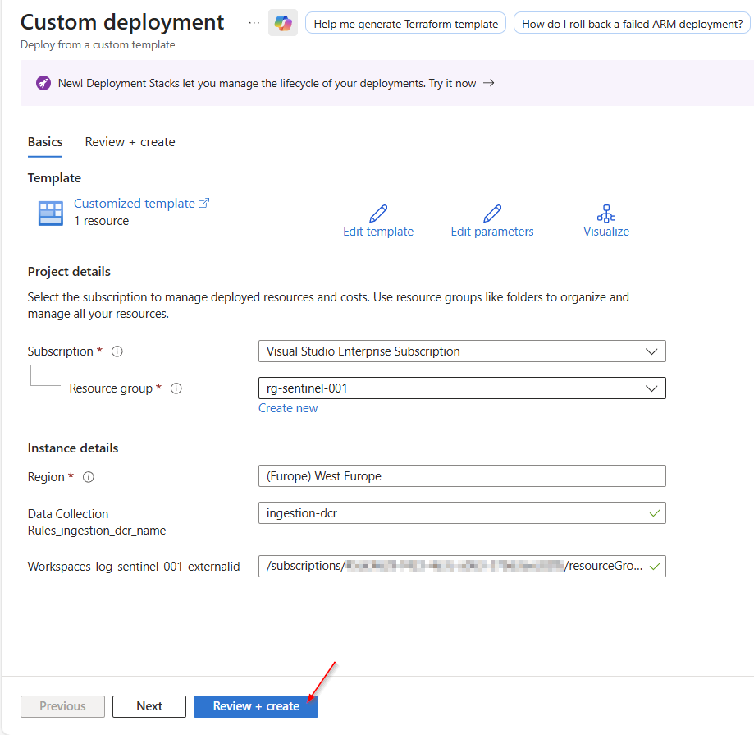This screenshot has height=735, width=754.
Task: Open the Region field showing West Europe
Action: click(x=462, y=476)
